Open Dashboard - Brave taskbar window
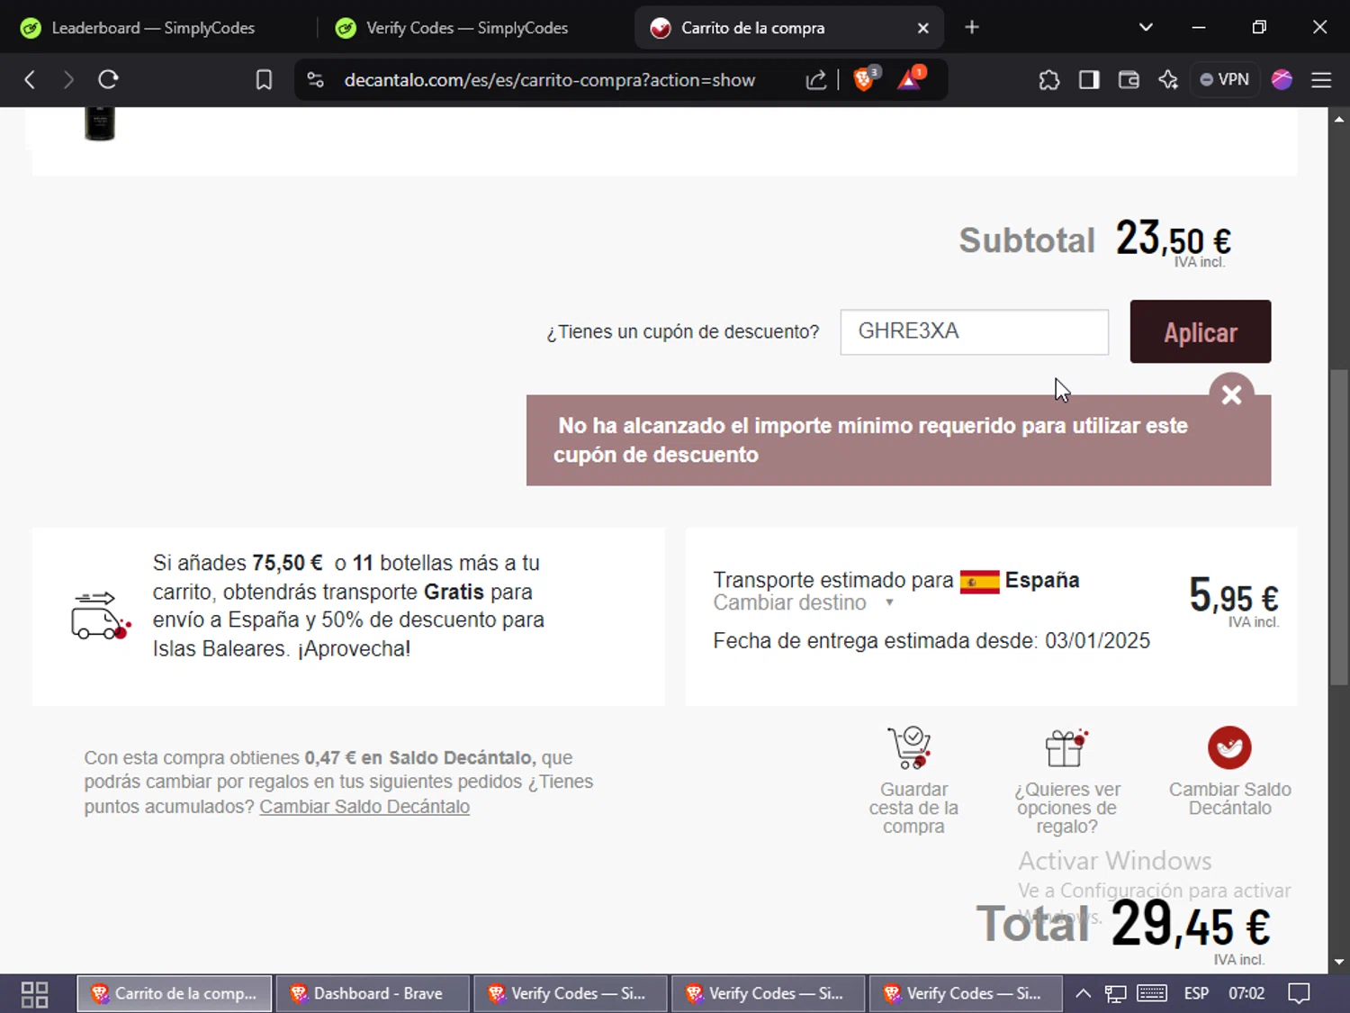Screen dimensions: 1350x1013 point(372,994)
